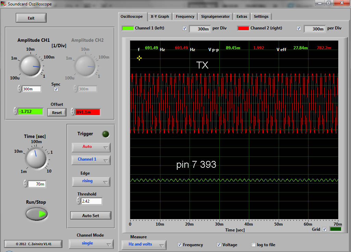The width and height of the screenshot is (351, 252).
Task: Click the yellow crosshair cursor marker
Action: (x=139, y=58)
